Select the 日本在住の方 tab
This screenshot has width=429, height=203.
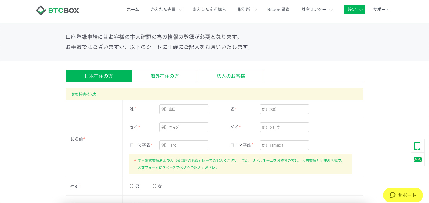[x=99, y=76]
